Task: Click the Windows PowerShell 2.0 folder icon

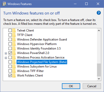Action: pos(14,53)
